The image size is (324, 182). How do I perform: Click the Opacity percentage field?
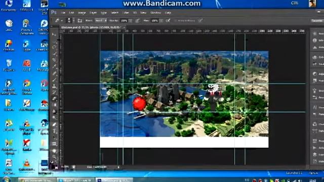tap(124, 21)
